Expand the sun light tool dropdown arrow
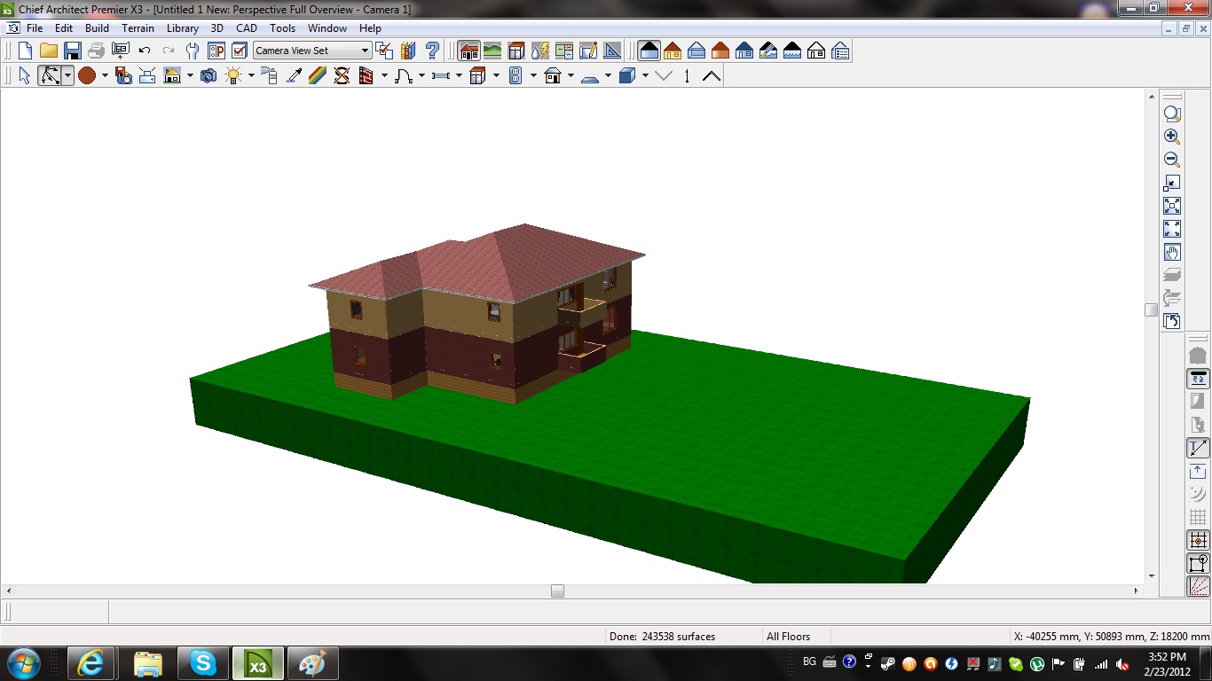Screen dimensions: 1212x681 251,76
